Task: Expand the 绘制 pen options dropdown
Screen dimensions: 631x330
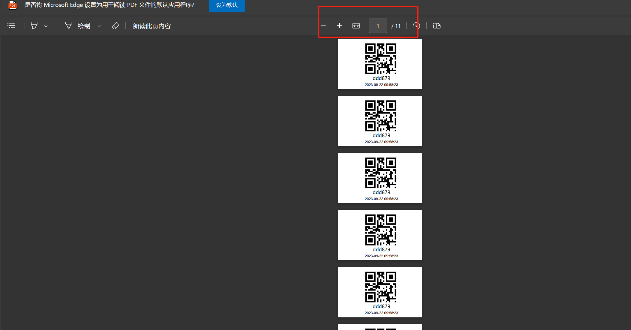Action: (x=99, y=26)
